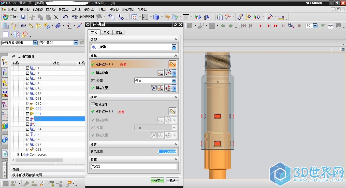Enable the 啮合连杆 checkbox
The width and height of the screenshot is (346, 188).
pos(93,104)
